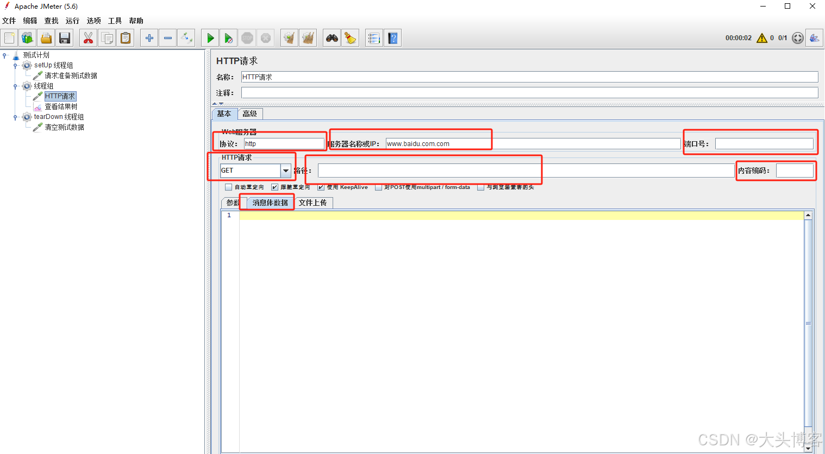The width and height of the screenshot is (825, 454).
Task: Open the GET method dropdown
Action: [x=286, y=171]
